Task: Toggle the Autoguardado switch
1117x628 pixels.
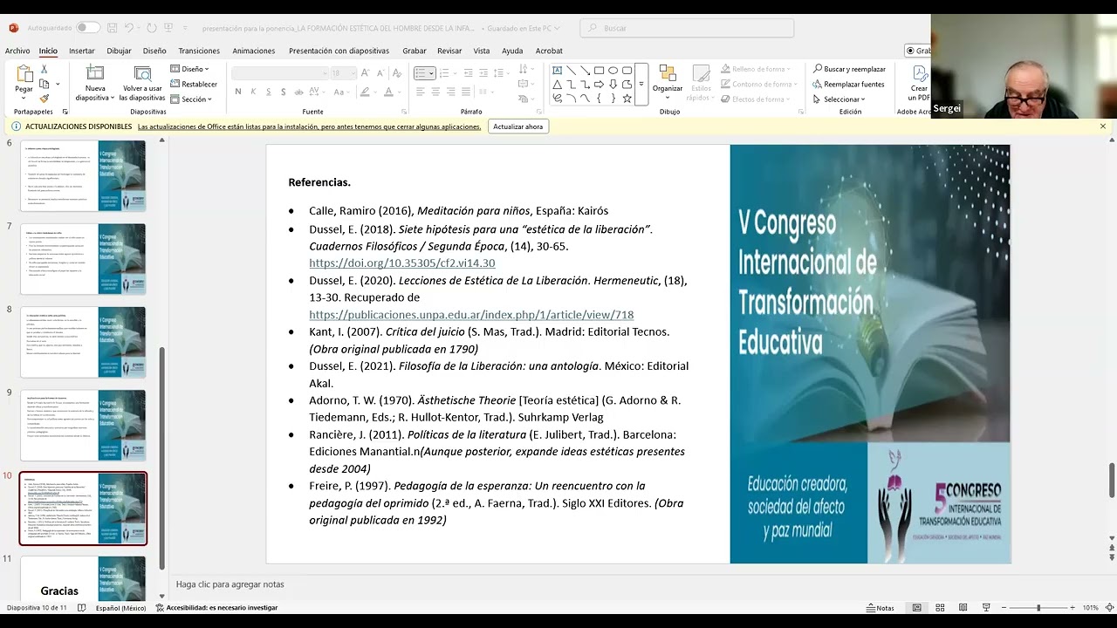Action: 88,28
